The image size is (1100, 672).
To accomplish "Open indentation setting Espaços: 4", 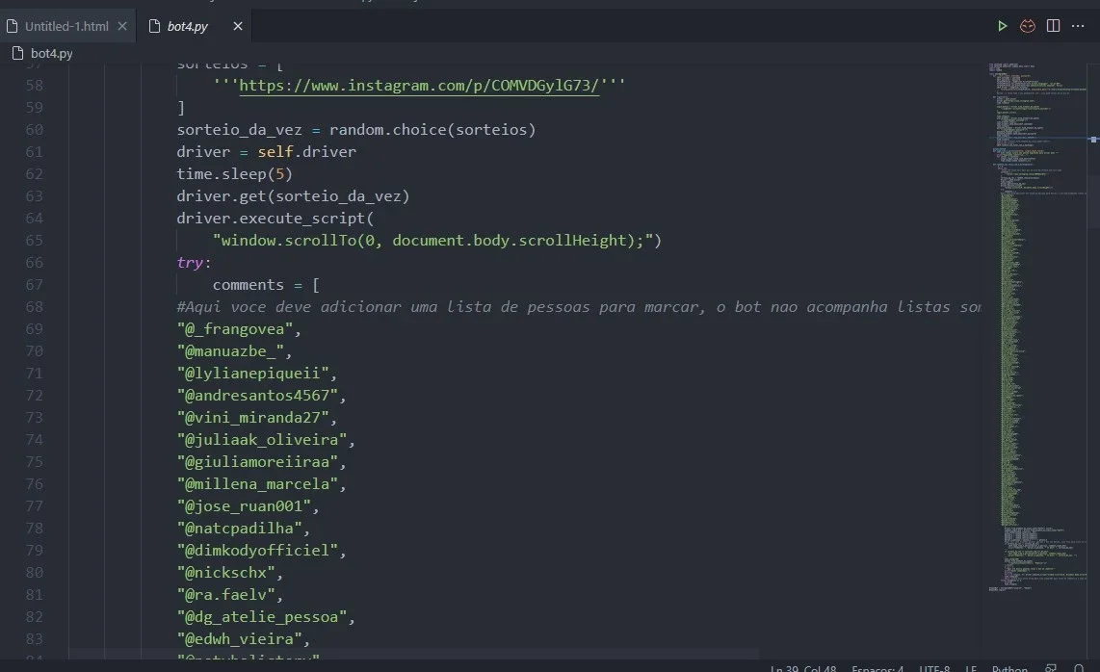I will (x=877, y=668).
